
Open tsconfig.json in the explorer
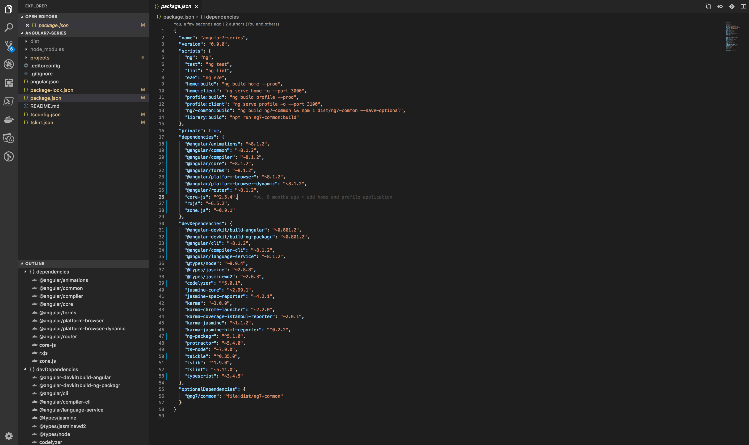45,114
